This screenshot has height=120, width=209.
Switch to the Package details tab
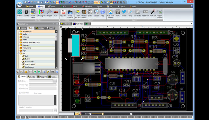pyautogui.click(x=53, y=77)
